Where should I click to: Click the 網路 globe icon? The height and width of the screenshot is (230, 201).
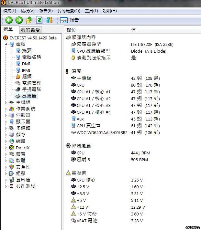coord(11,141)
